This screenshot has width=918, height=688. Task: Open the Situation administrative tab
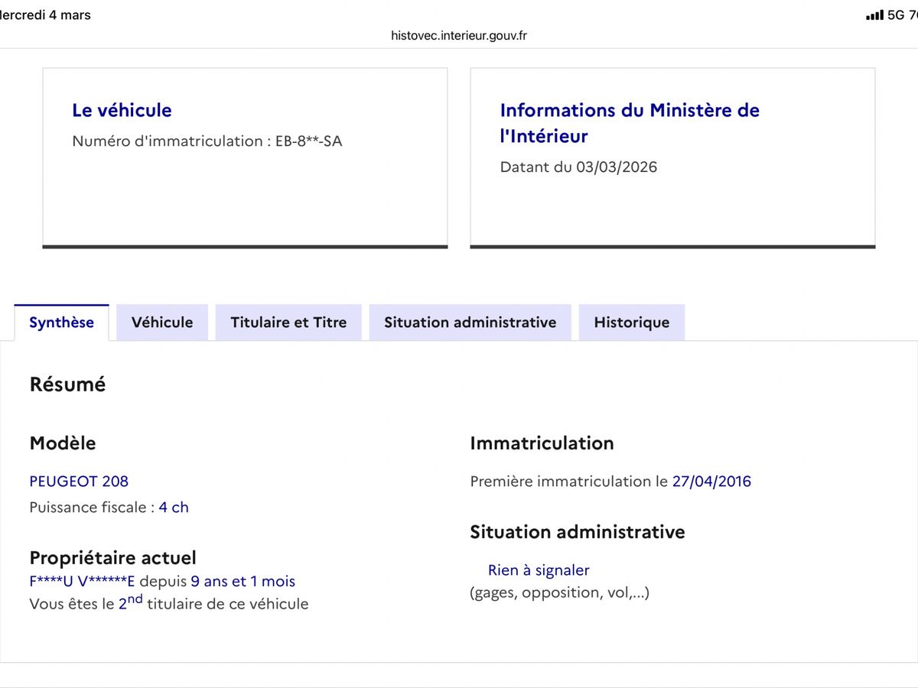coord(470,323)
